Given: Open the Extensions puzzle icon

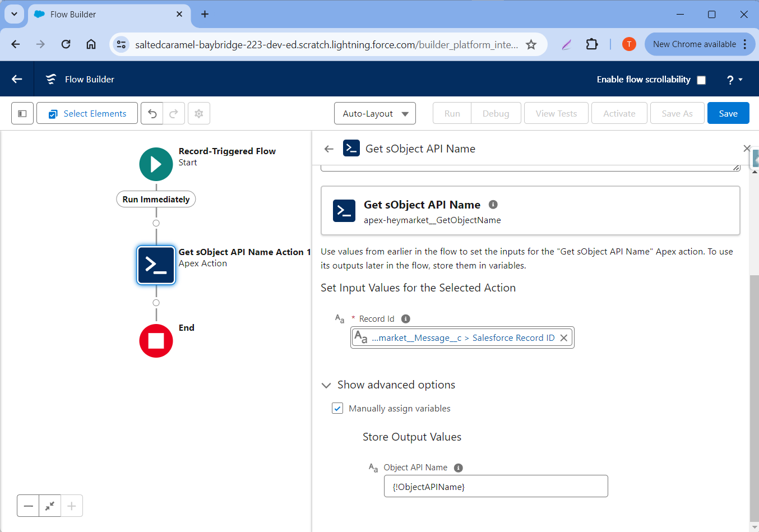Looking at the screenshot, I should pos(592,44).
